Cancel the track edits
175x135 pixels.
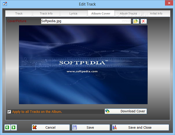point(51,127)
